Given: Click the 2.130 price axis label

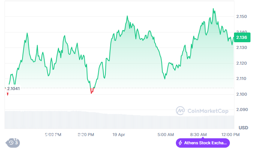Looking at the screenshot, I should click(241, 47).
